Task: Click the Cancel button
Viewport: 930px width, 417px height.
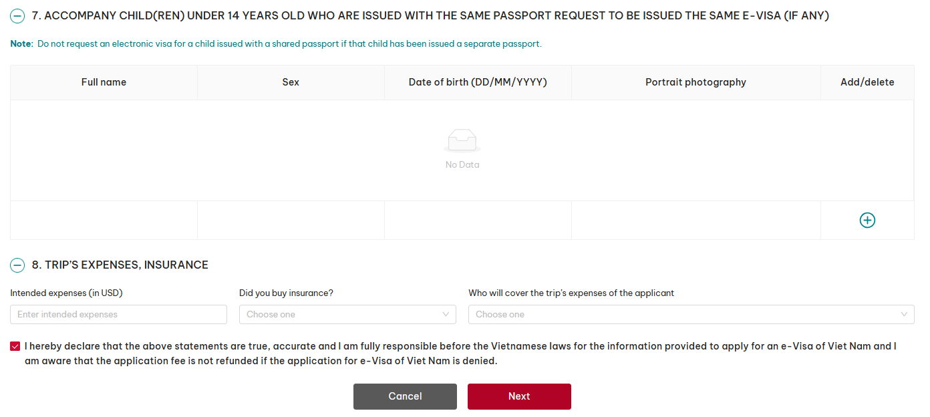Action: tap(405, 396)
